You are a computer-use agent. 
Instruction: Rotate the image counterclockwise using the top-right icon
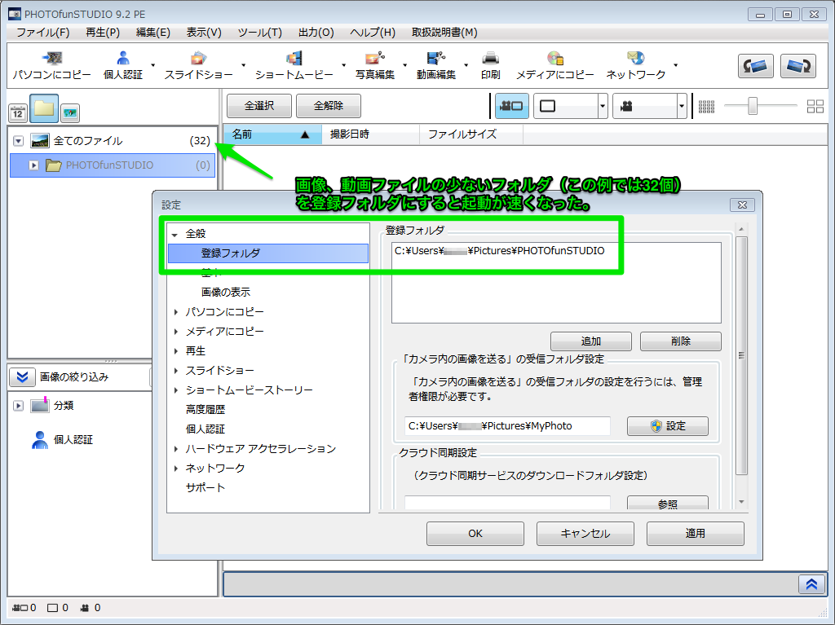point(755,66)
